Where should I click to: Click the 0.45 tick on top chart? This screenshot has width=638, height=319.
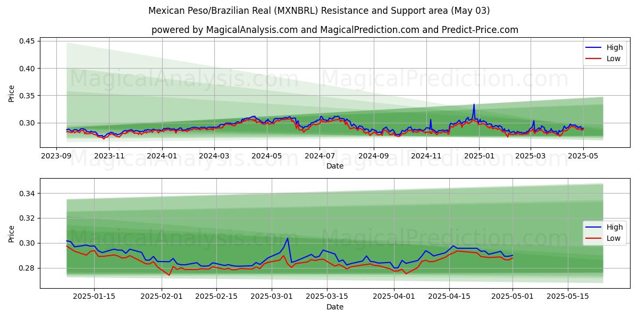point(27,41)
